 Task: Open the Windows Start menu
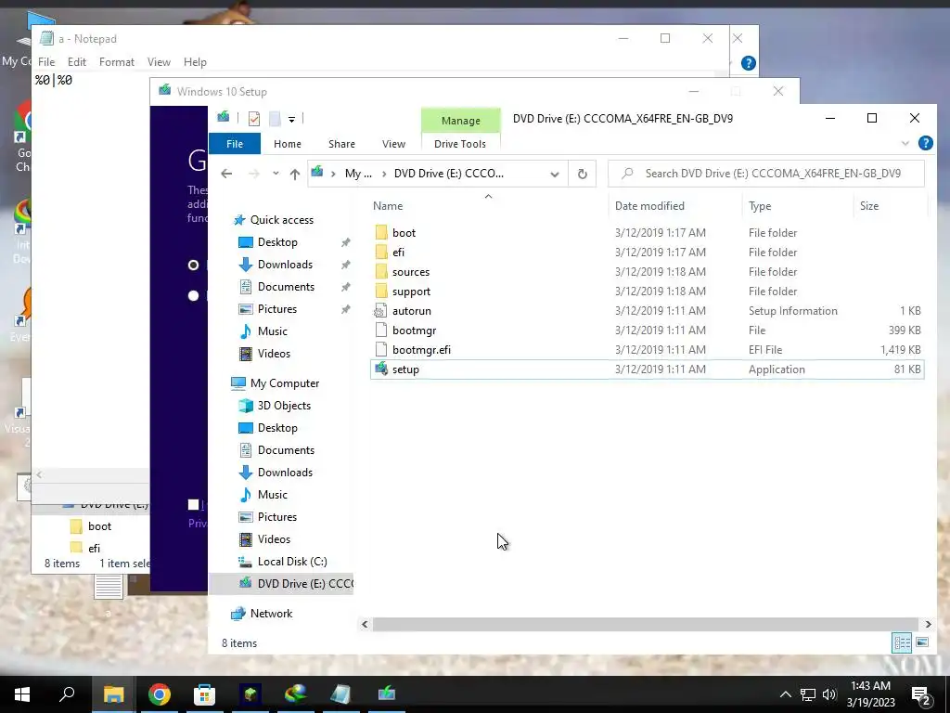22,694
